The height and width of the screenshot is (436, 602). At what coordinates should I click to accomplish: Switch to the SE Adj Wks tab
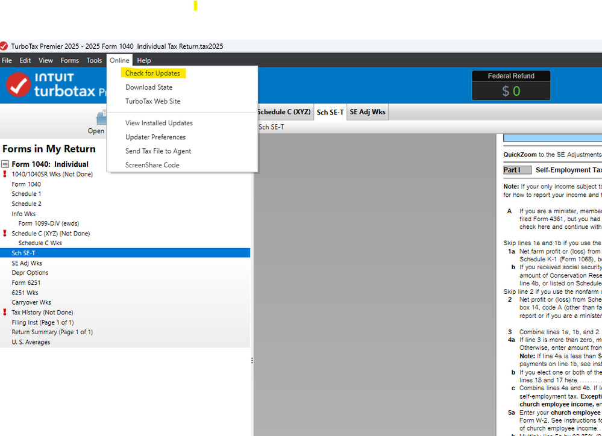point(367,111)
